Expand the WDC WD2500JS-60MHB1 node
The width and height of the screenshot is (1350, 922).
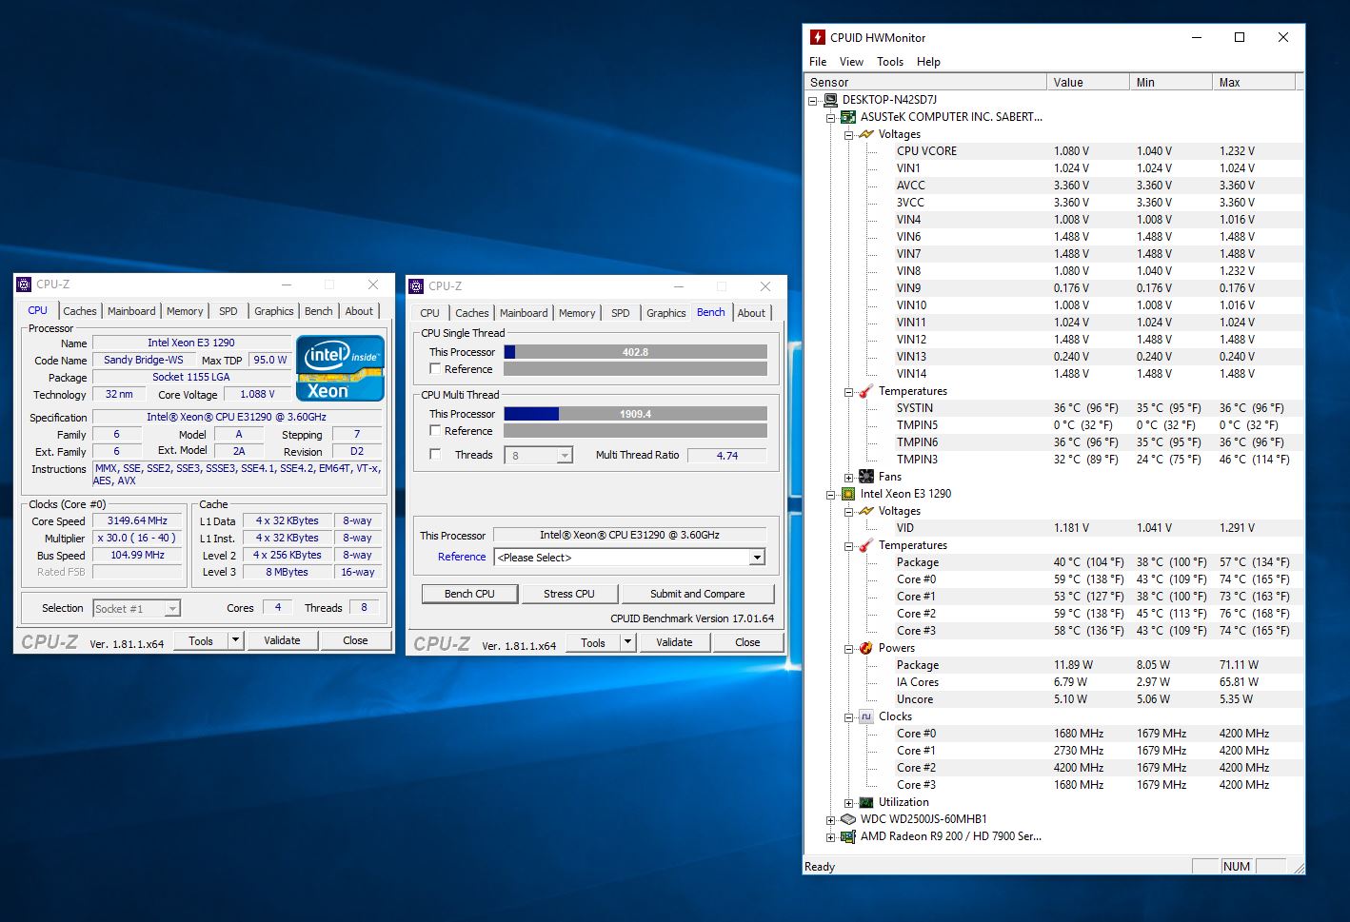pos(830,819)
